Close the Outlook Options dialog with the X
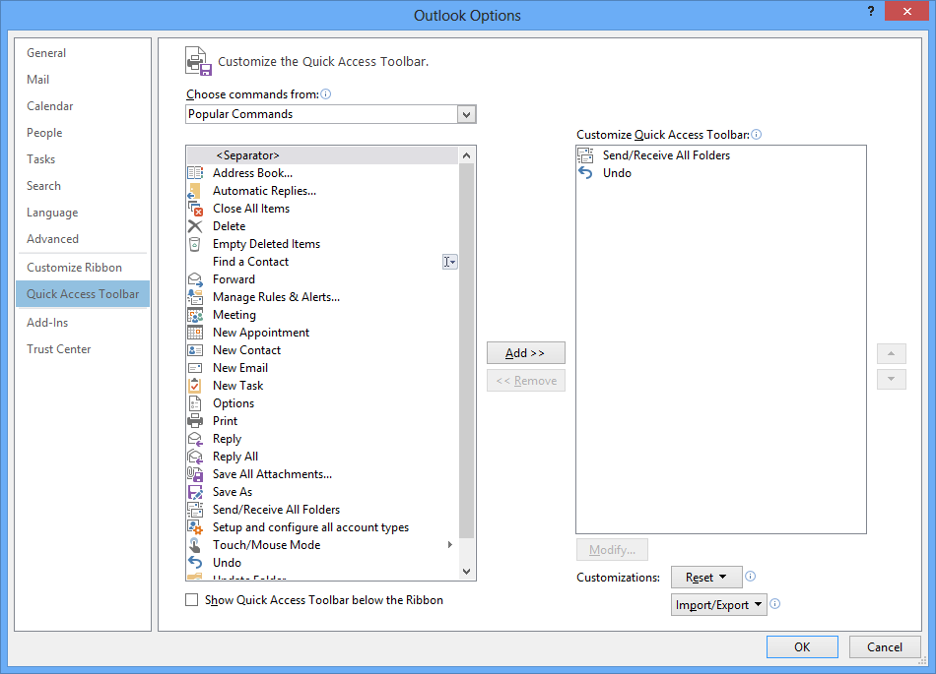The height and width of the screenshot is (674, 936). point(906,12)
